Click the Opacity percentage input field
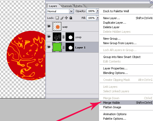This screenshot has height=121, width=153. (x=91, y=11)
